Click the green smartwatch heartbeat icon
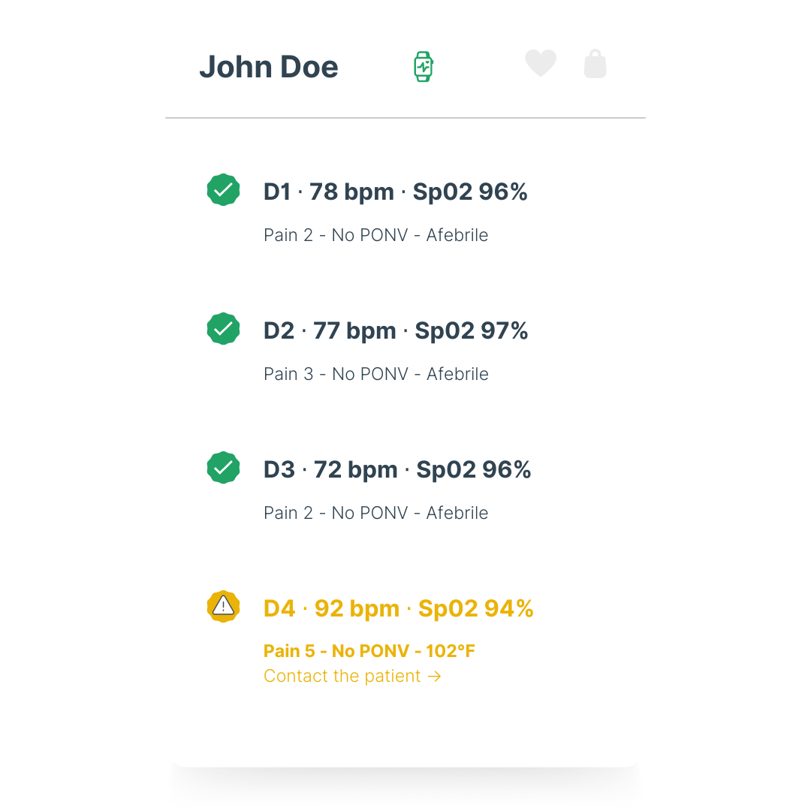The height and width of the screenshot is (811, 811). [424, 66]
